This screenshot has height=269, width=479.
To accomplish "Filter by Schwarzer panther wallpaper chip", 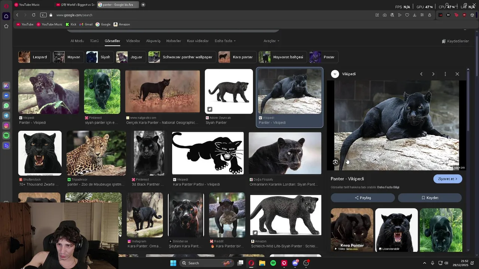I will pyautogui.click(x=182, y=57).
